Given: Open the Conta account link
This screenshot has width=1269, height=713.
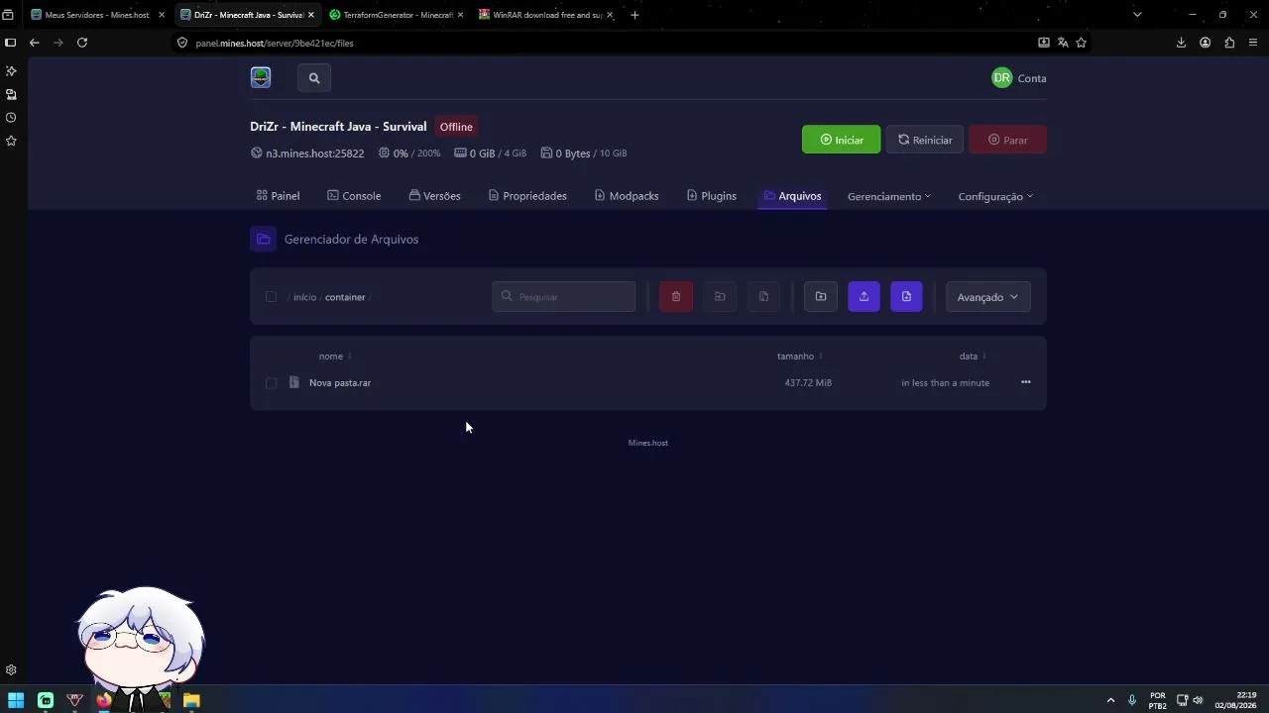Looking at the screenshot, I should click(x=1032, y=78).
